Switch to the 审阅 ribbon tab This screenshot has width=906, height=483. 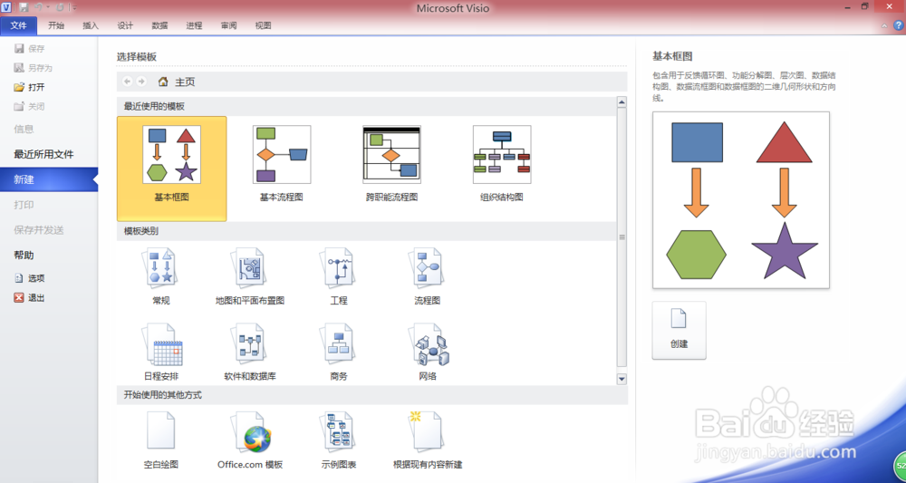click(x=229, y=25)
